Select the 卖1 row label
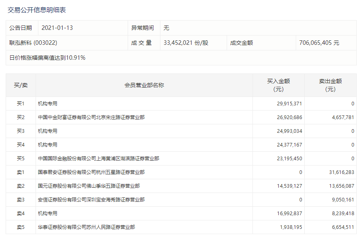 [21, 172]
